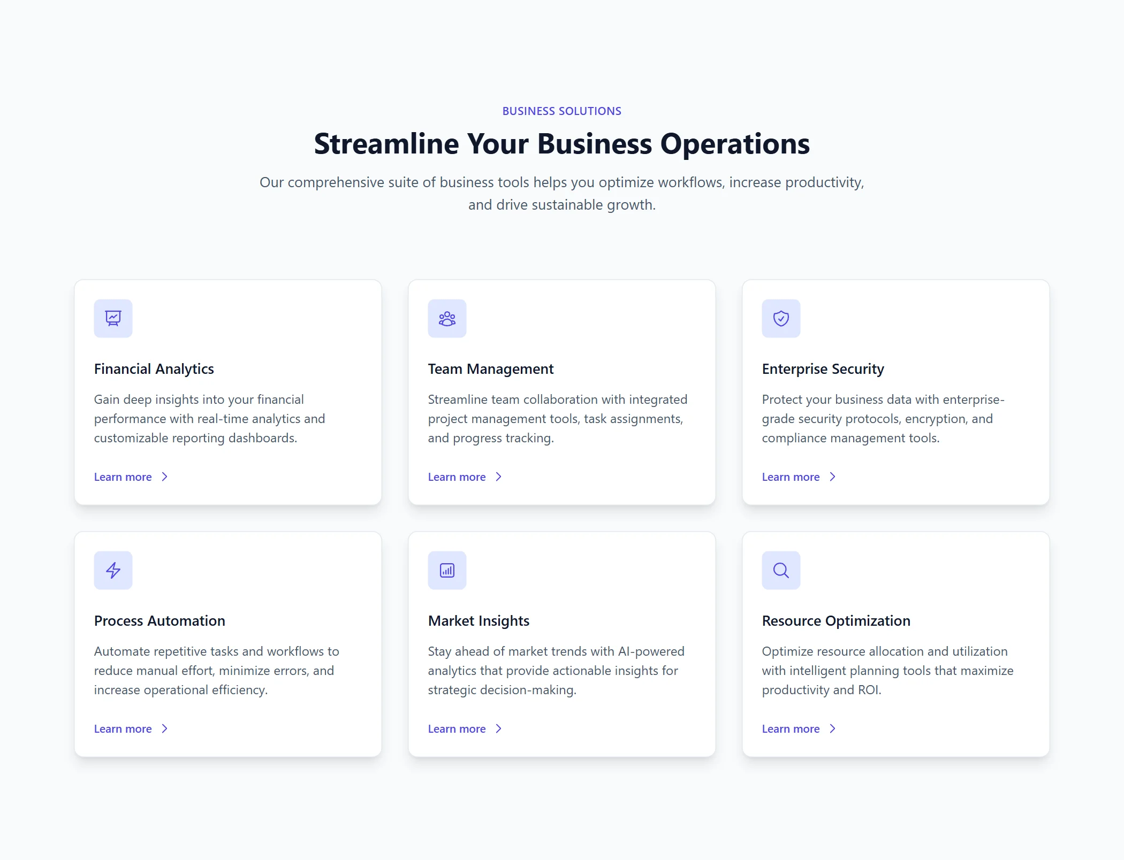This screenshot has height=860, width=1124.
Task: Click the chevron arrow in Resource Optimization card
Action: (832, 728)
